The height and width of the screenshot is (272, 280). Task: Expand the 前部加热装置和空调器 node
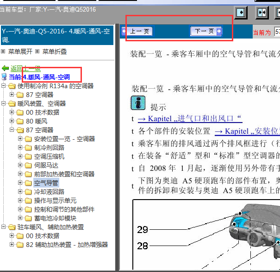[x=20, y=174]
